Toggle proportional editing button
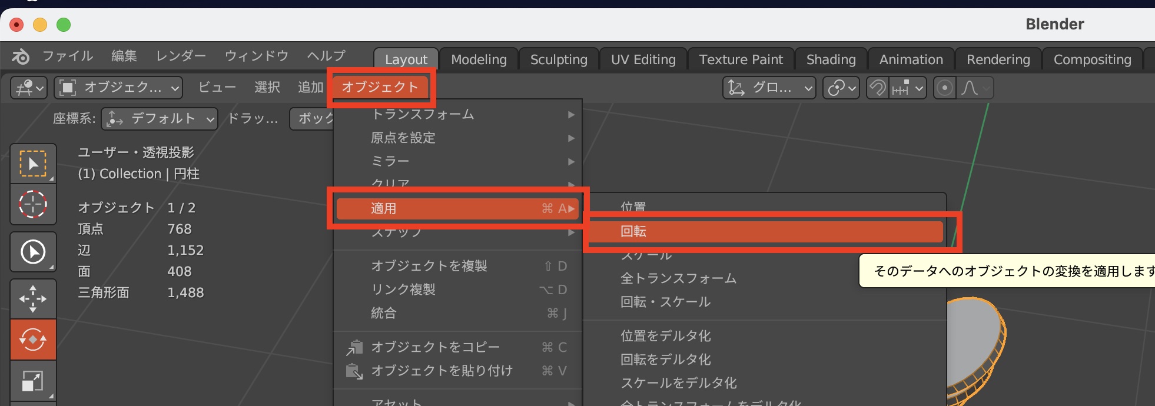1155x406 pixels. point(944,88)
